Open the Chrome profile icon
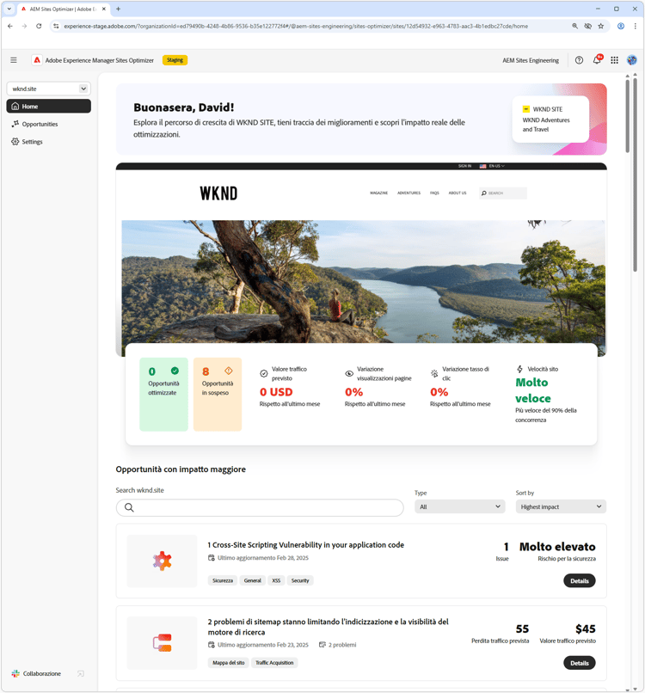Viewport: 645px width, 693px height. (621, 26)
